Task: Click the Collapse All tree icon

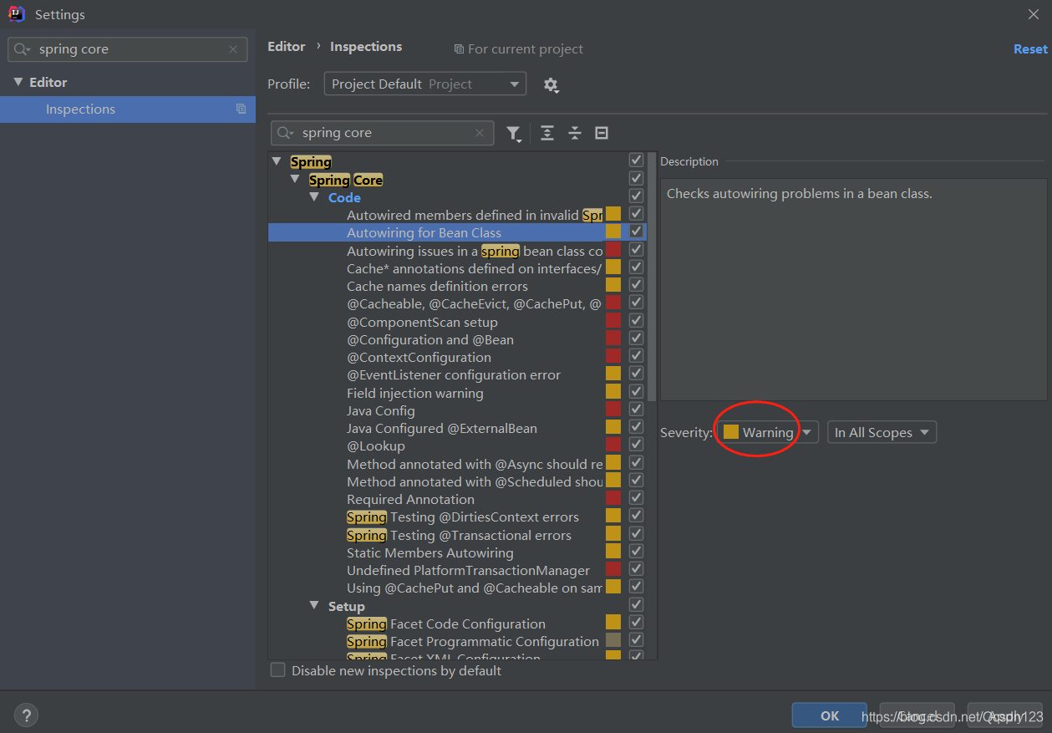Action: click(575, 133)
